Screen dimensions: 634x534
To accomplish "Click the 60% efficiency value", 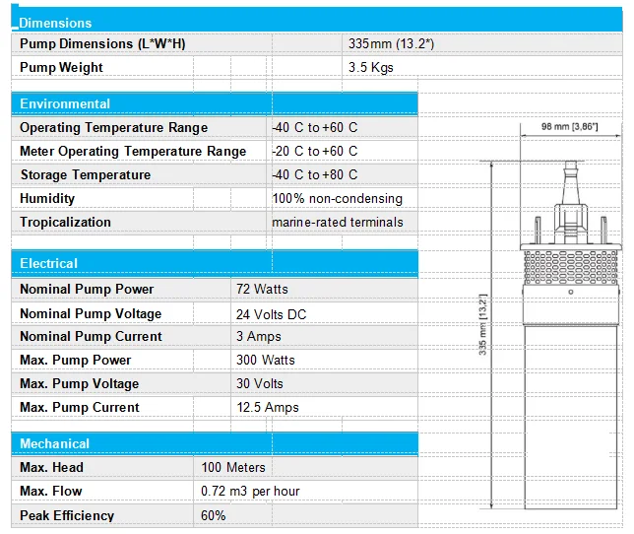I will 213,516.
